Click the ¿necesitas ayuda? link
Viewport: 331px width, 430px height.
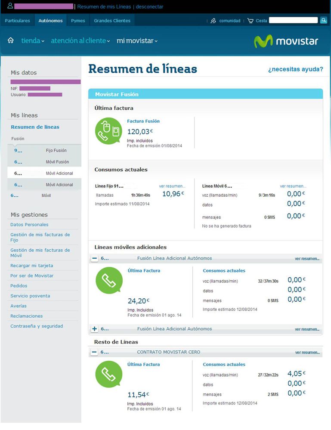[x=295, y=69]
